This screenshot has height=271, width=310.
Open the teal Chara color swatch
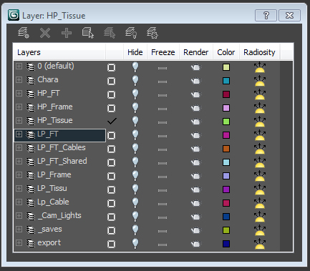(x=226, y=81)
